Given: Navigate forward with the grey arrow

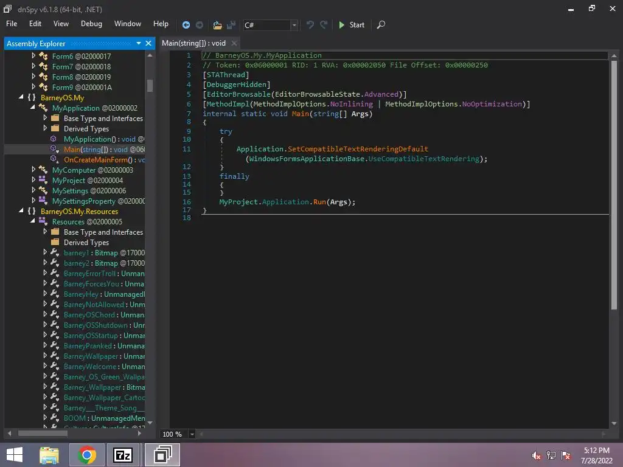Looking at the screenshot, I should [200, 25].
